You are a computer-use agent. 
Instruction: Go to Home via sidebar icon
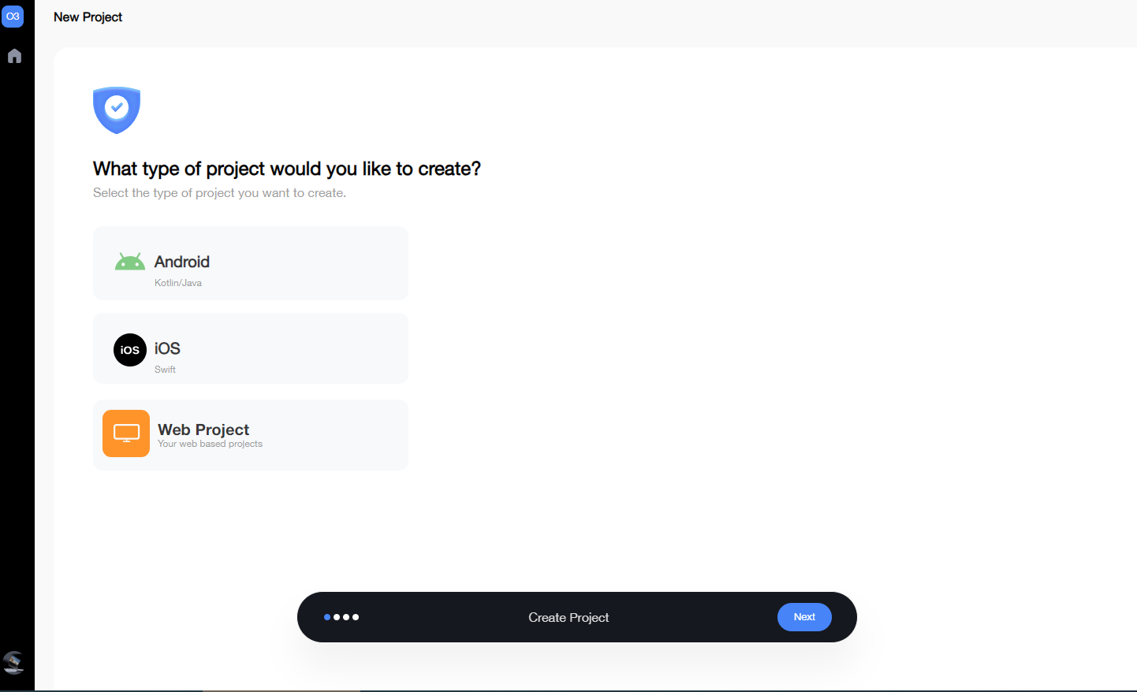(14, 56)
